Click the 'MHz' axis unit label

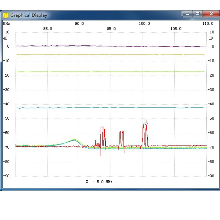[6, 23]
